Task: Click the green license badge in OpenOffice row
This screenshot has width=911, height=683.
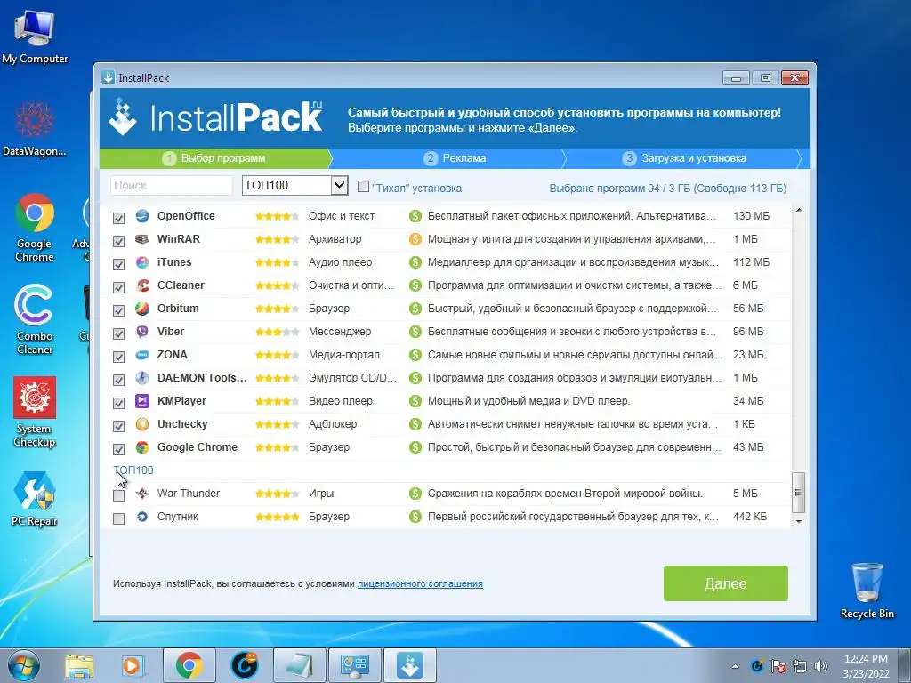Action: tap(415, 216)
